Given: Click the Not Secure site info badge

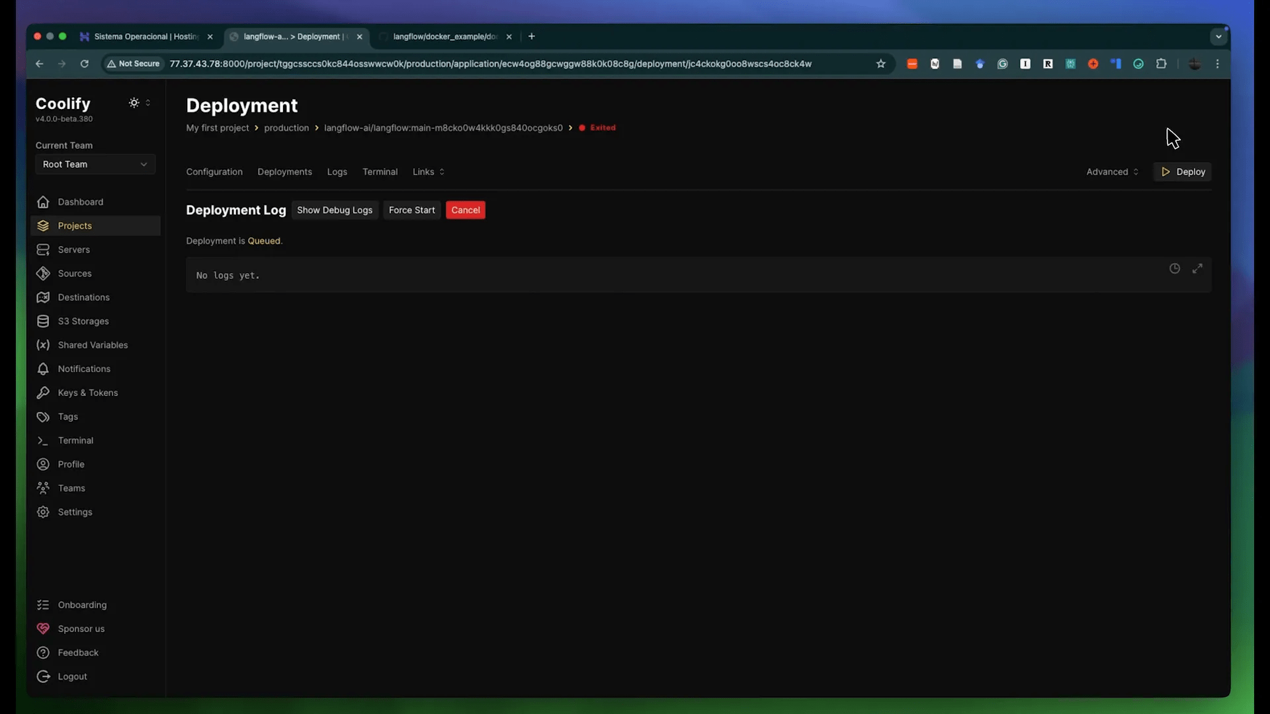Looking at the screenshot, I should click(x=133, y=63).
